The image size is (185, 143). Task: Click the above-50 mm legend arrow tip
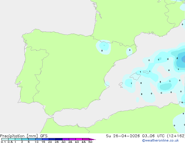coord(92,139)
